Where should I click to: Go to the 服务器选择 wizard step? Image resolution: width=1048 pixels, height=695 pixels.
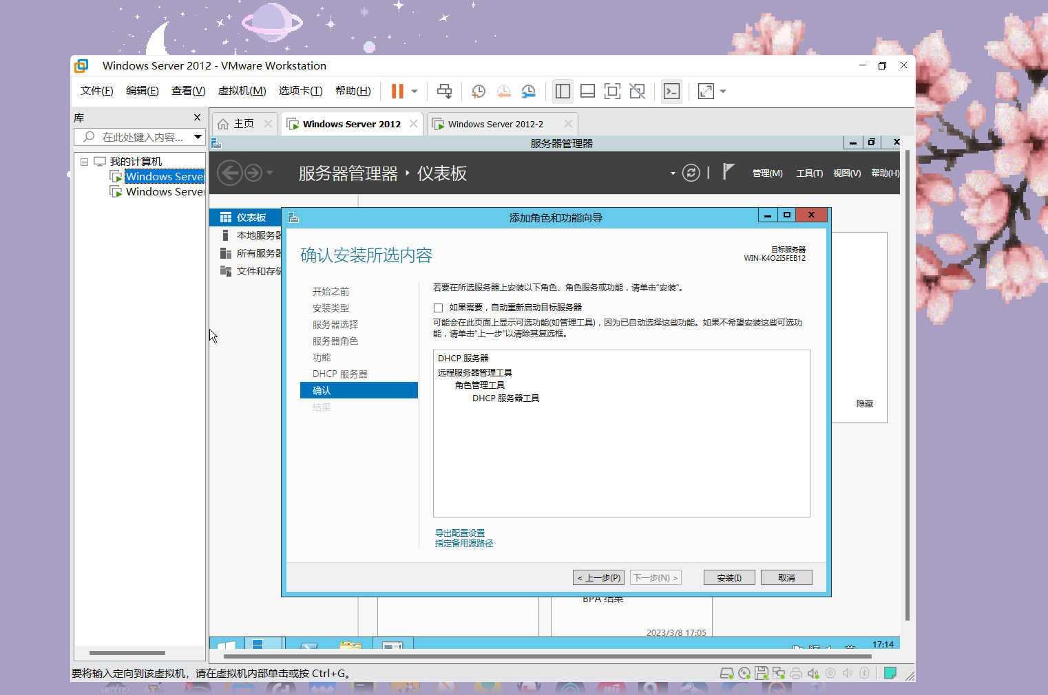coord(335,325)
